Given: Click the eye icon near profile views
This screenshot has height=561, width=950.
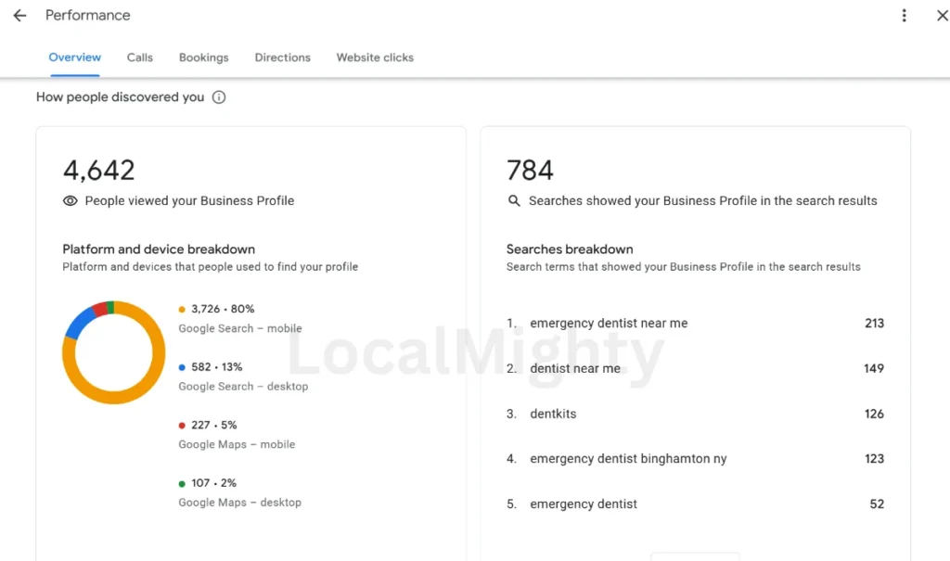Looking at the screenshot, I should pos(71,200).
